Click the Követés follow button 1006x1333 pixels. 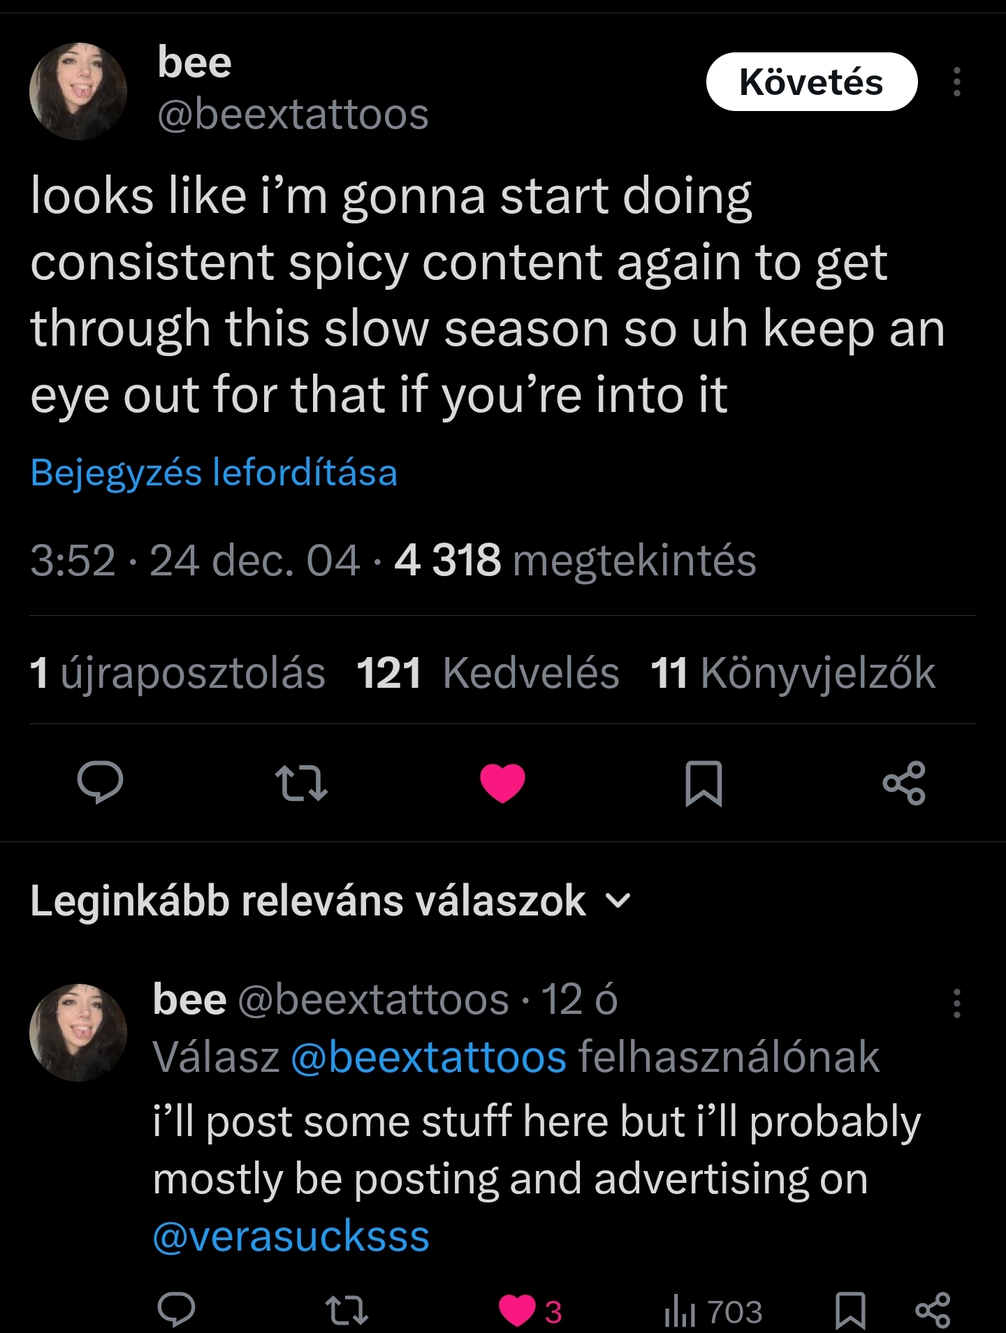[x=811, y=82]
